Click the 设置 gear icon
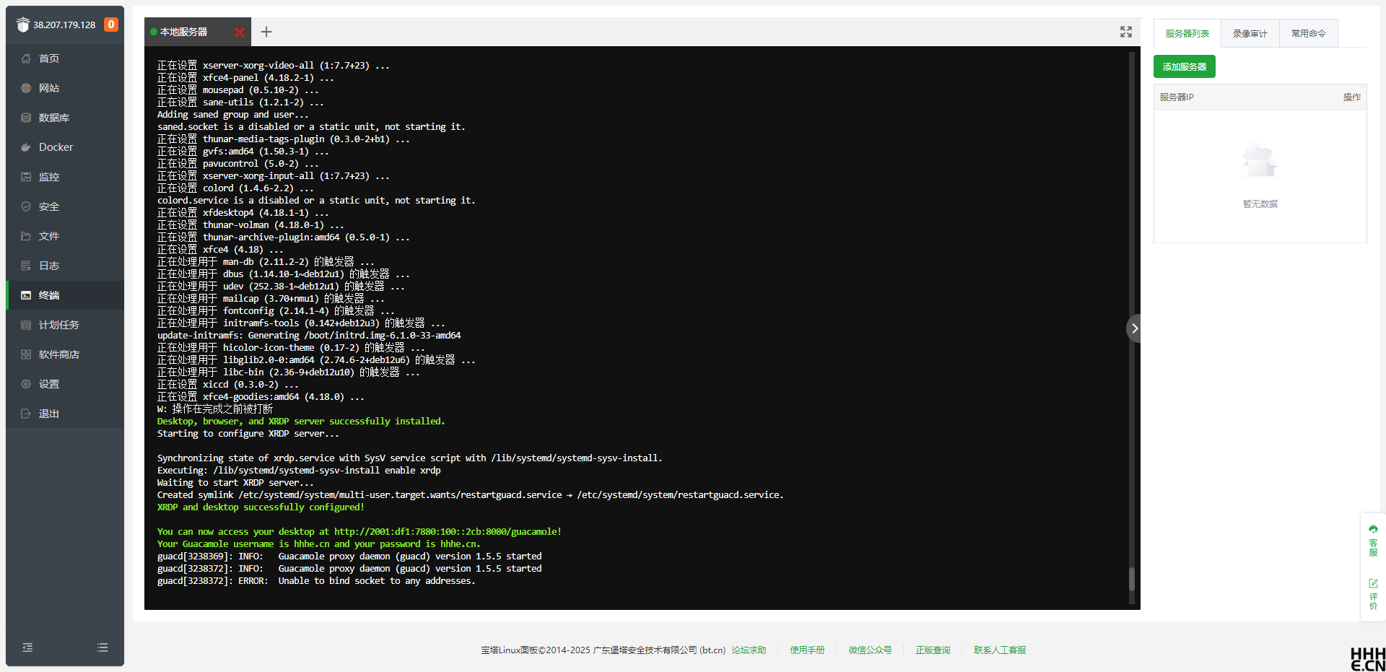 (x=26, y=384)
